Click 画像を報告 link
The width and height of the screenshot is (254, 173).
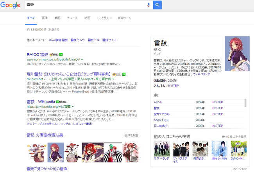(x=131, y=135)
